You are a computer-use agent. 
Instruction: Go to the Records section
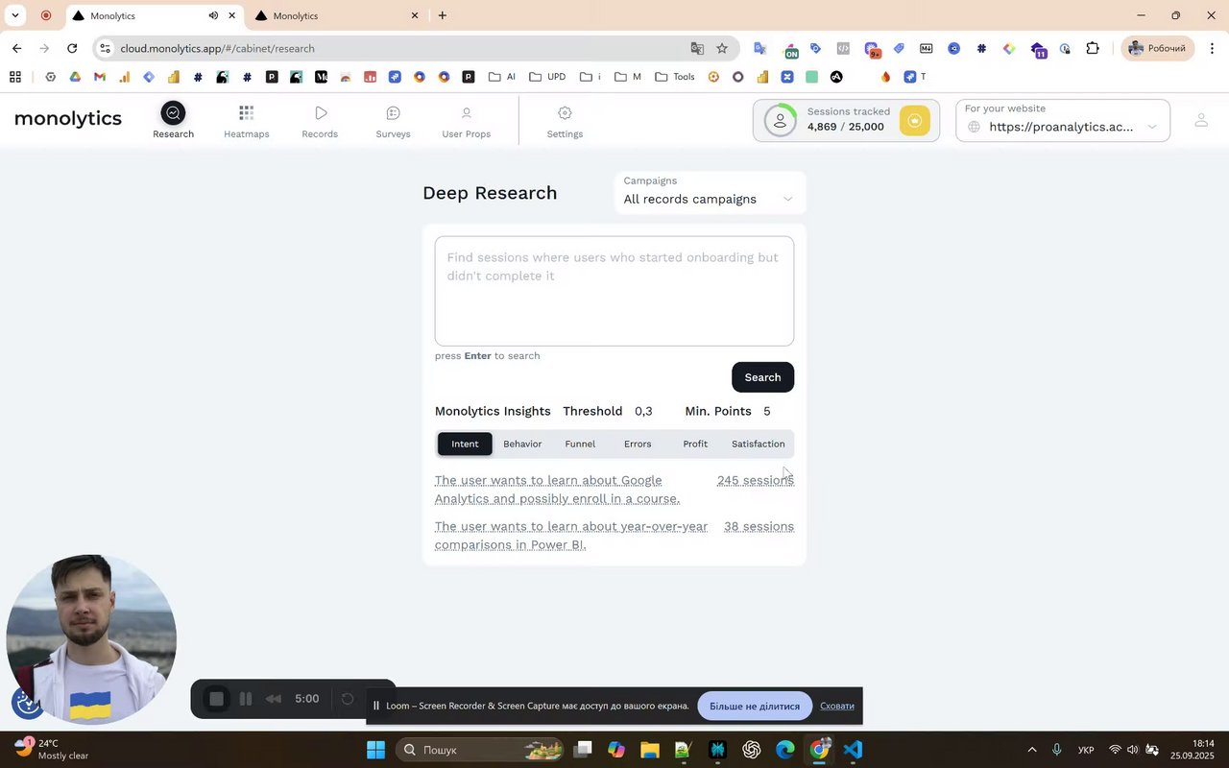pos(320,122)
